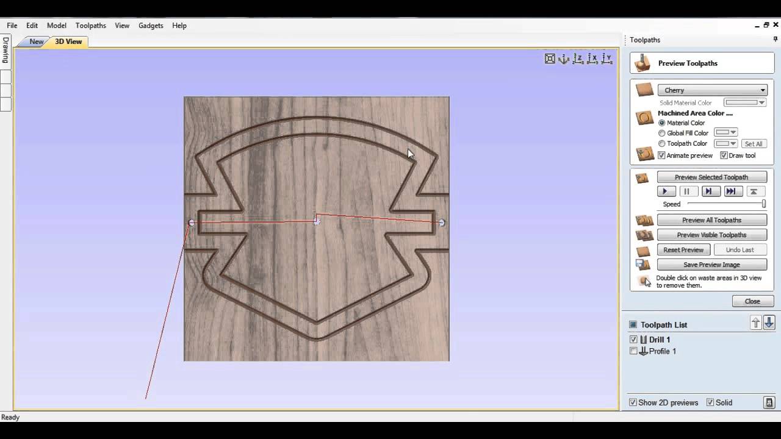
Task: Open the File menu
Action: click(12, 26)
